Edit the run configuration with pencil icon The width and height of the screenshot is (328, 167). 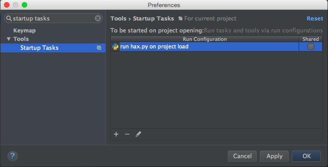138,134
